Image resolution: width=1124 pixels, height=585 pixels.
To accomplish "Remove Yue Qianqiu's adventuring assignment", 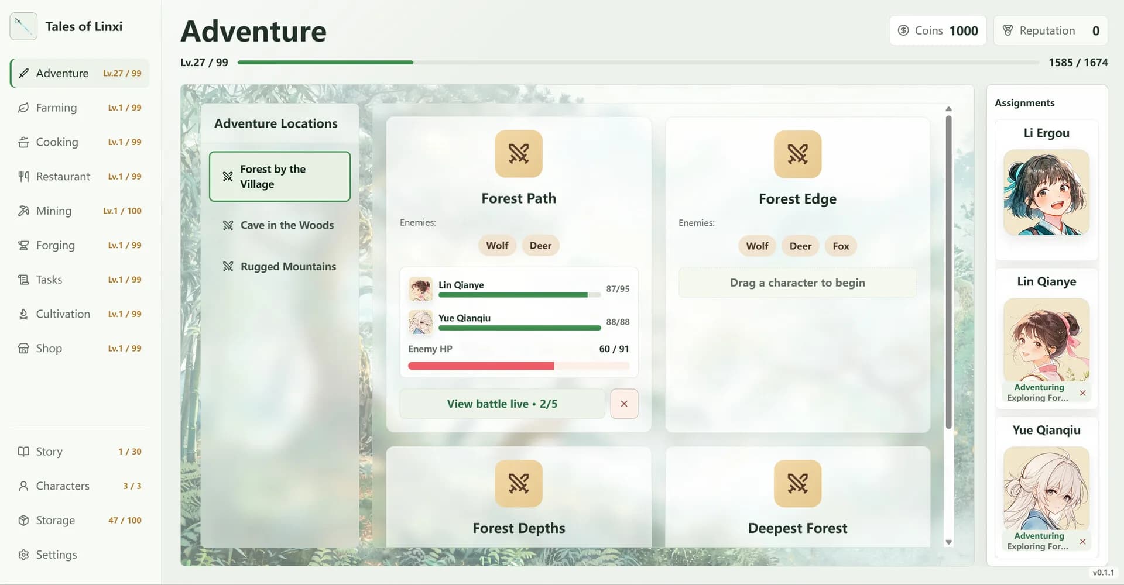I will coord(1082,542).
